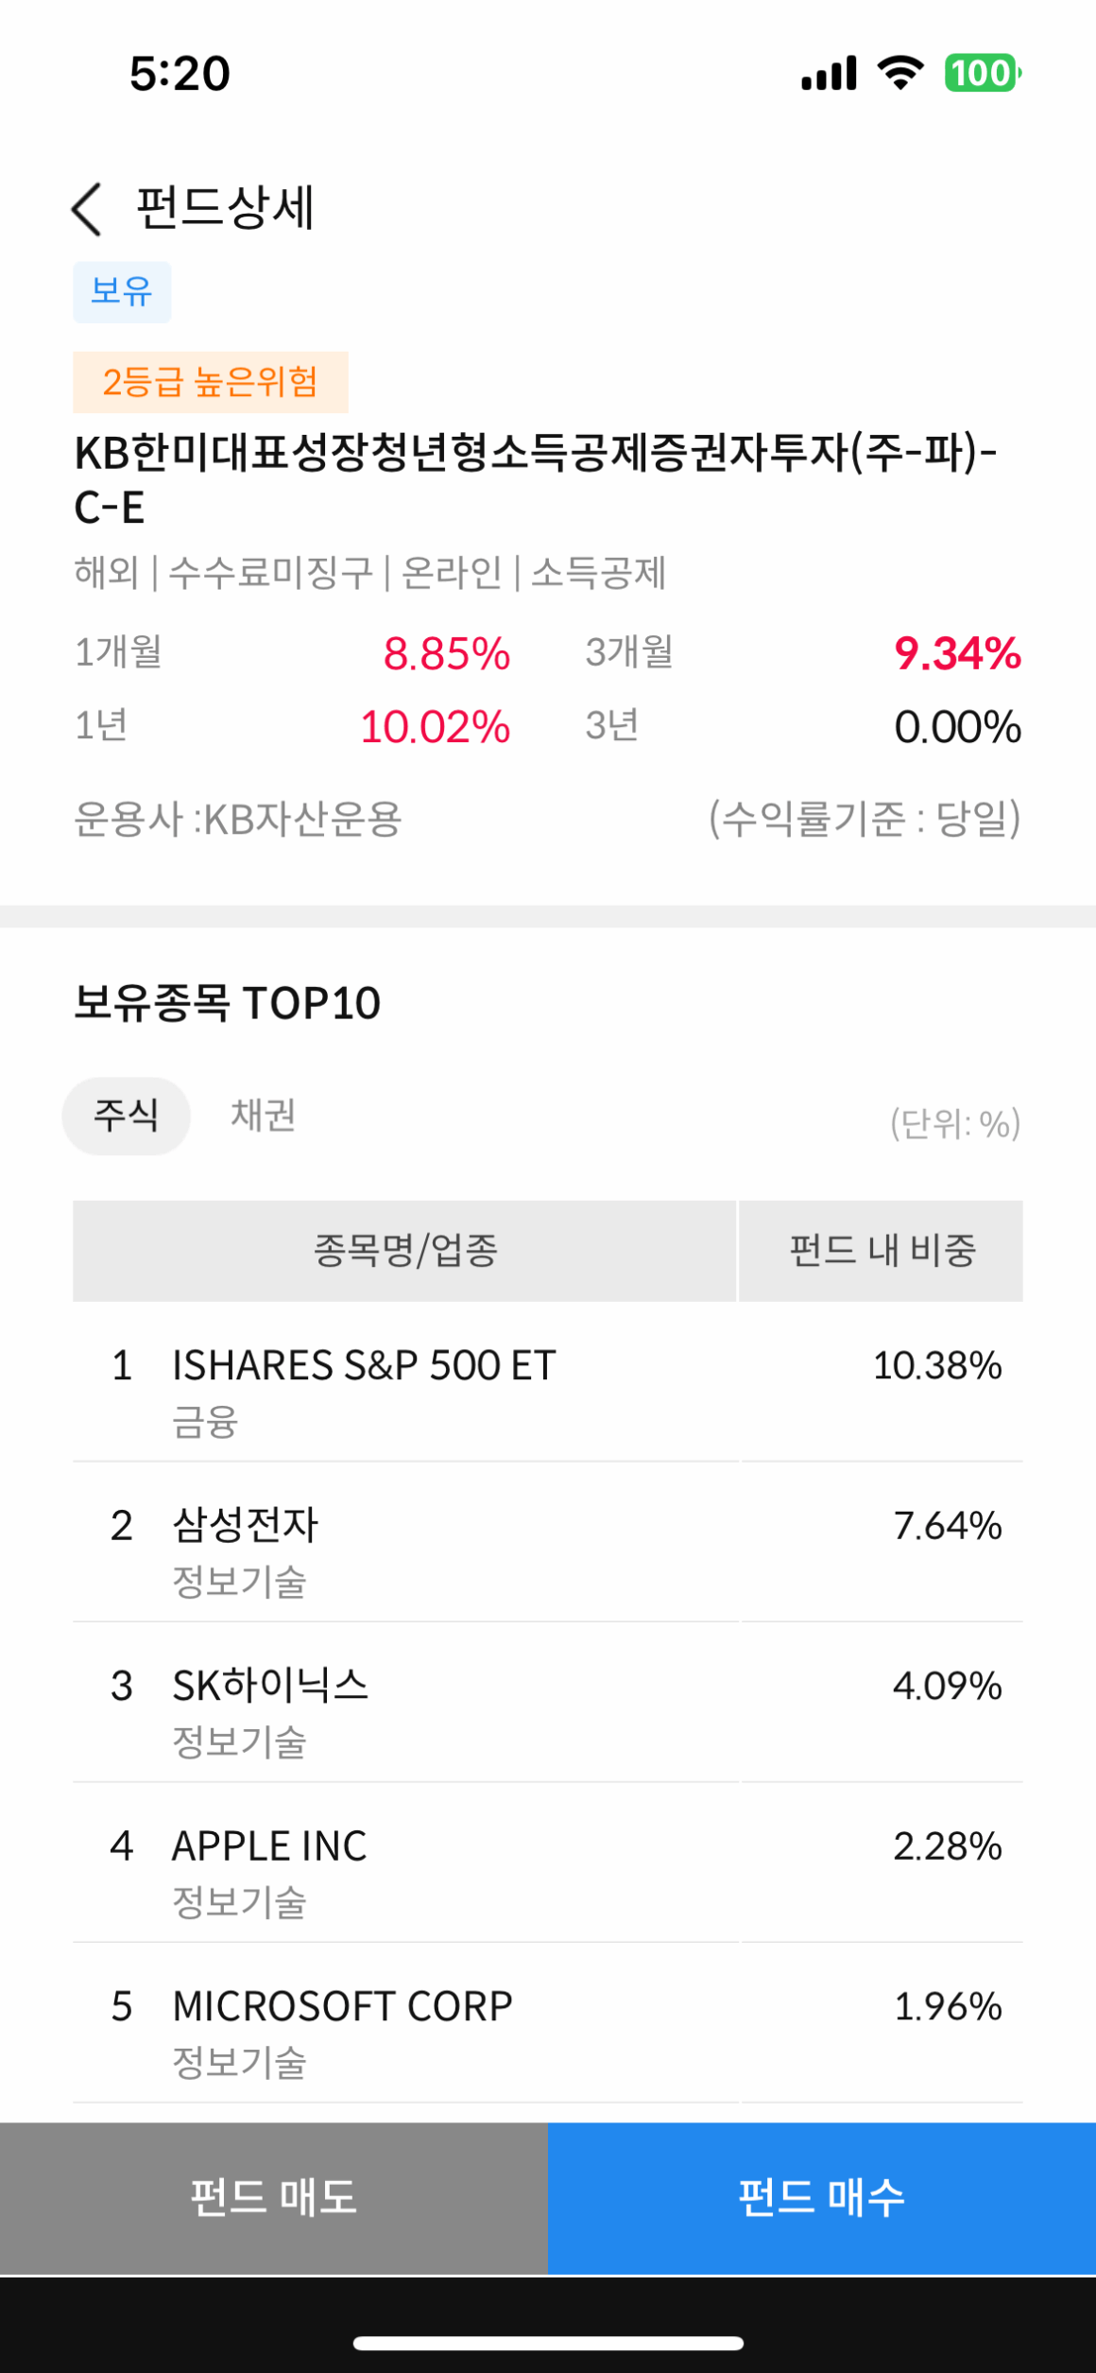
Task: Open the APPLE INC holding row
Action: click(x=548, y=1863)
